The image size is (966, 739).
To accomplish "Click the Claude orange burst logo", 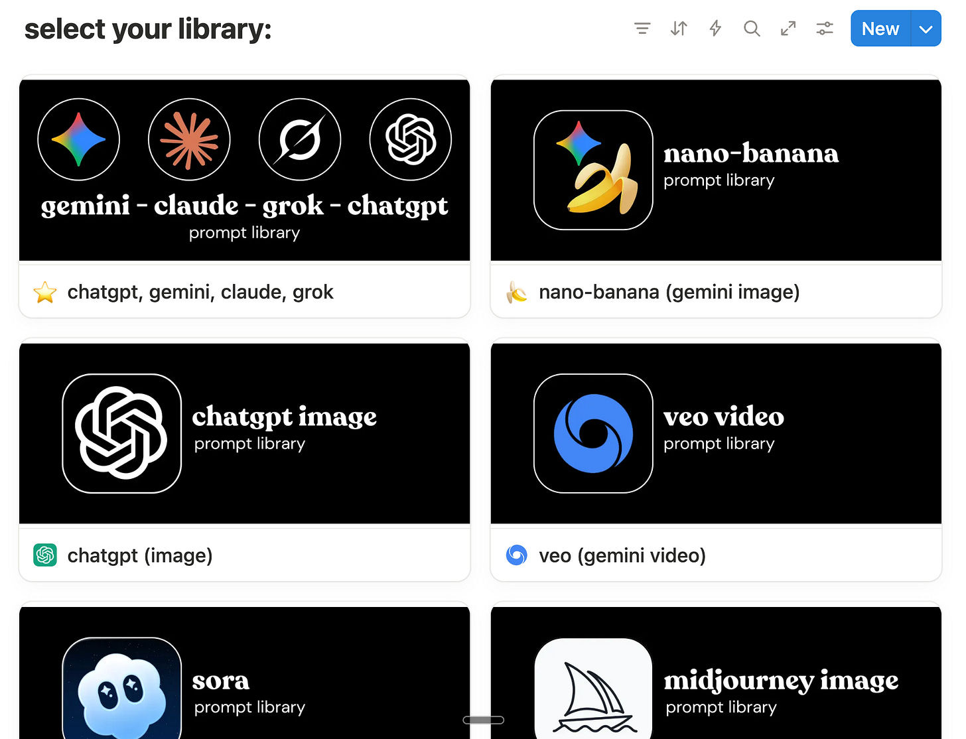I will 189,139.
